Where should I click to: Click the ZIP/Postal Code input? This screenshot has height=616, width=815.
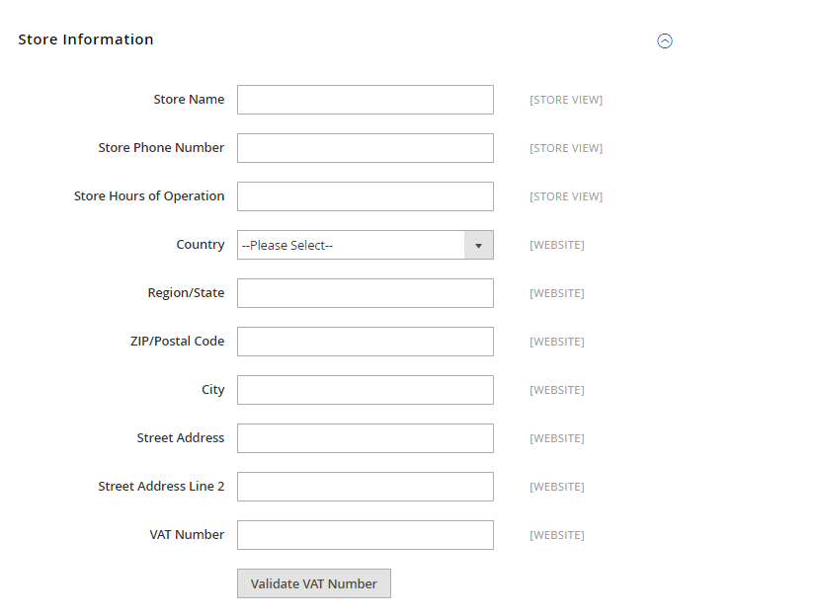(x=366, y=342)
